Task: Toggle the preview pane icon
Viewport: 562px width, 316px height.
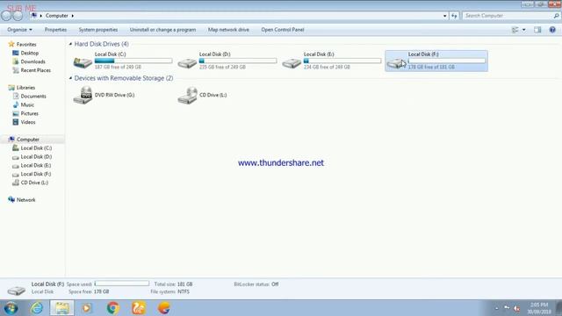Action: [537, 30]
